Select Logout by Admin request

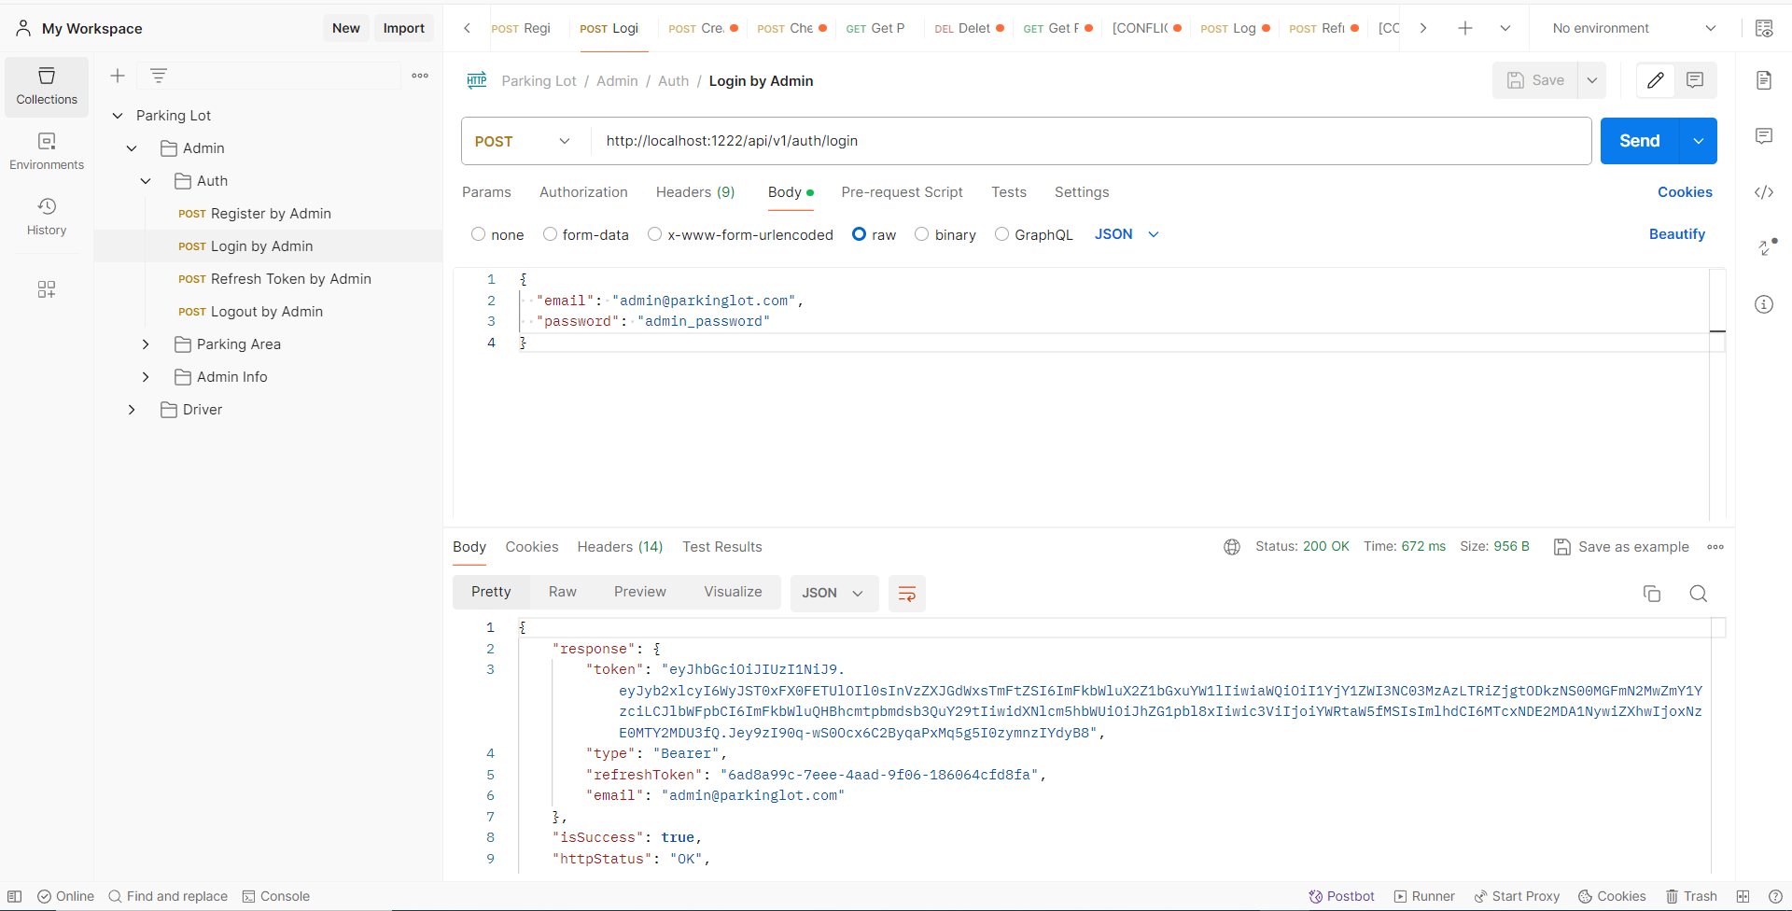[x=269, y=312]
